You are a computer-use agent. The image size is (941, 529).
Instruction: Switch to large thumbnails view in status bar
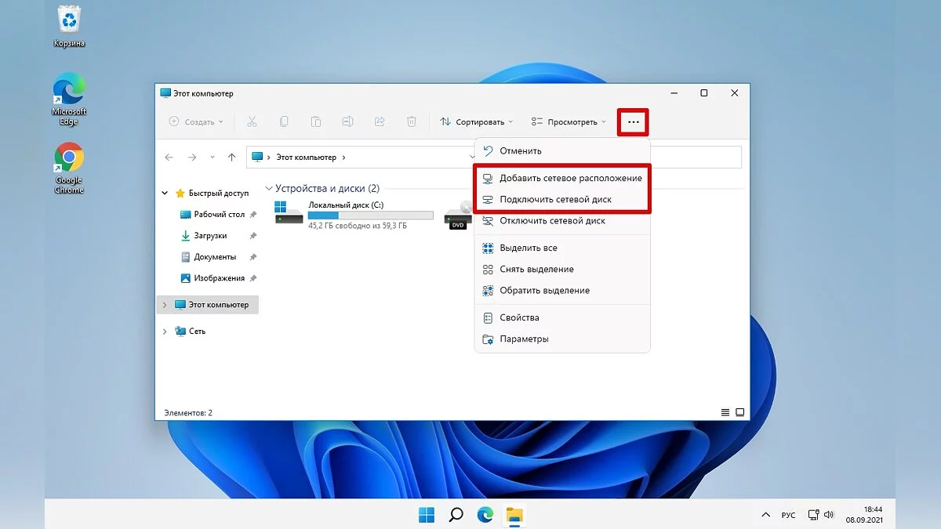(x=739, y=412)
